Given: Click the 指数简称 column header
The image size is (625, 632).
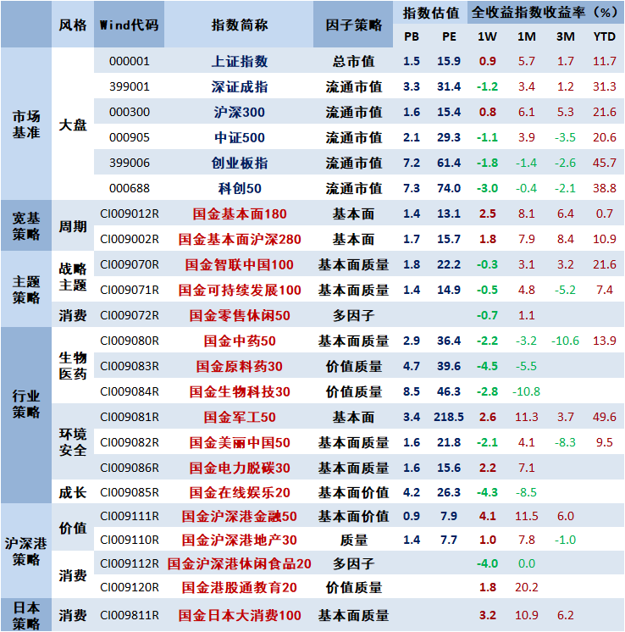Looking at the screenshot, I should coord(240,25).
